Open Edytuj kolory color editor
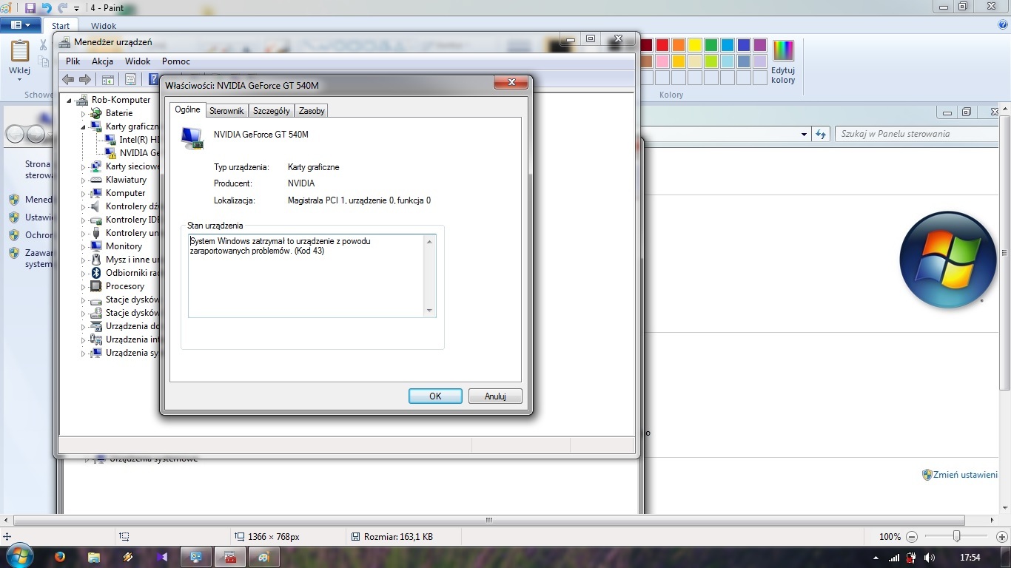The height and width of the screenshot is (568, 1011). [783, 62]
